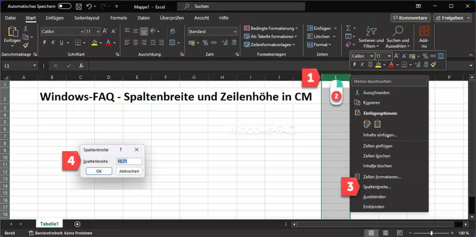
Task: Apply the yellow fill color in ribbon
Action: tap(94, 42)
